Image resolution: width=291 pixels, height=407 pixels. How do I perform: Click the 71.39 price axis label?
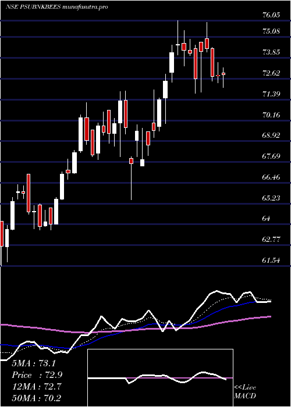coord(271,94)
